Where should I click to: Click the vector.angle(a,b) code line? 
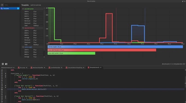click(30, 79)
